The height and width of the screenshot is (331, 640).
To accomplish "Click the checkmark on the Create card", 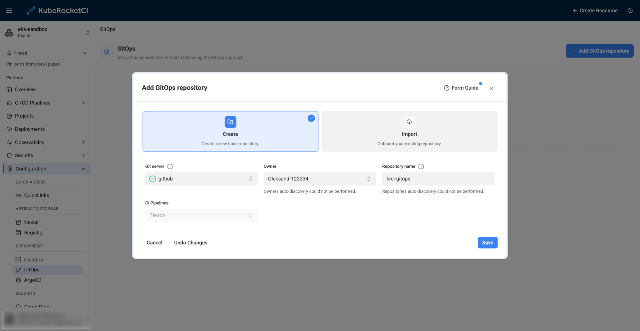I will (311, 118).
